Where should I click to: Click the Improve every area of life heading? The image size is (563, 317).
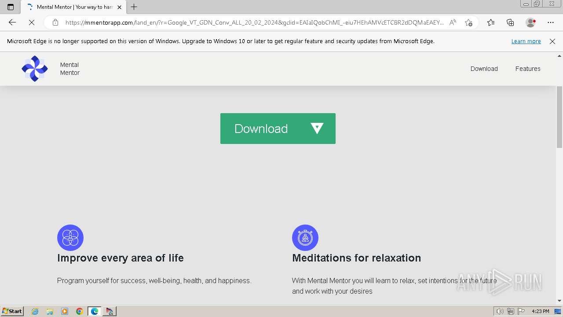tap(121, 258)
